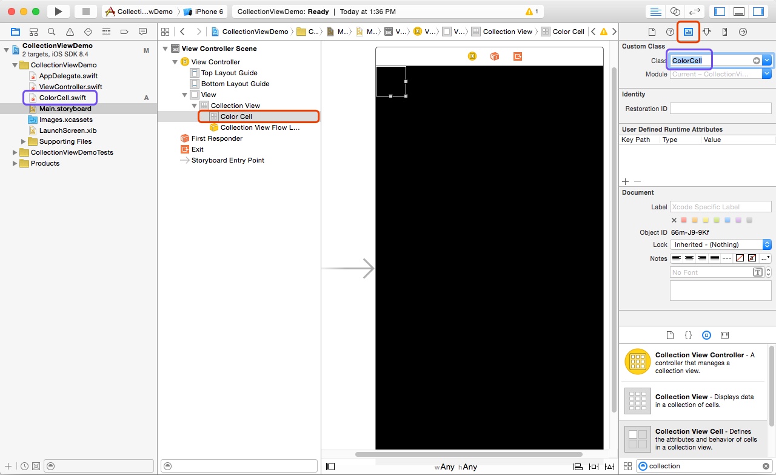Center align the notes text
The image size is (776, 475).
(x=689, y=258)
